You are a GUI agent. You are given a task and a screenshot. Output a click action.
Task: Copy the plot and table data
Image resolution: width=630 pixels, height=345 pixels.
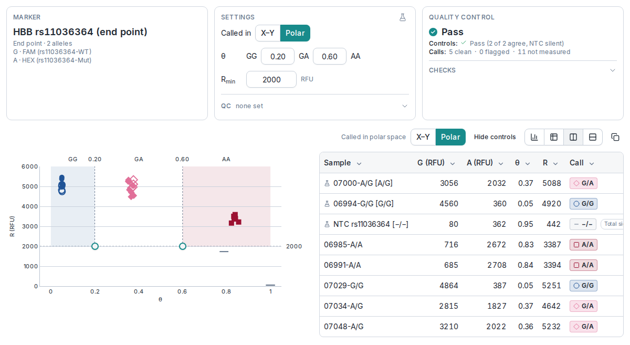click(x=615, y=137)
